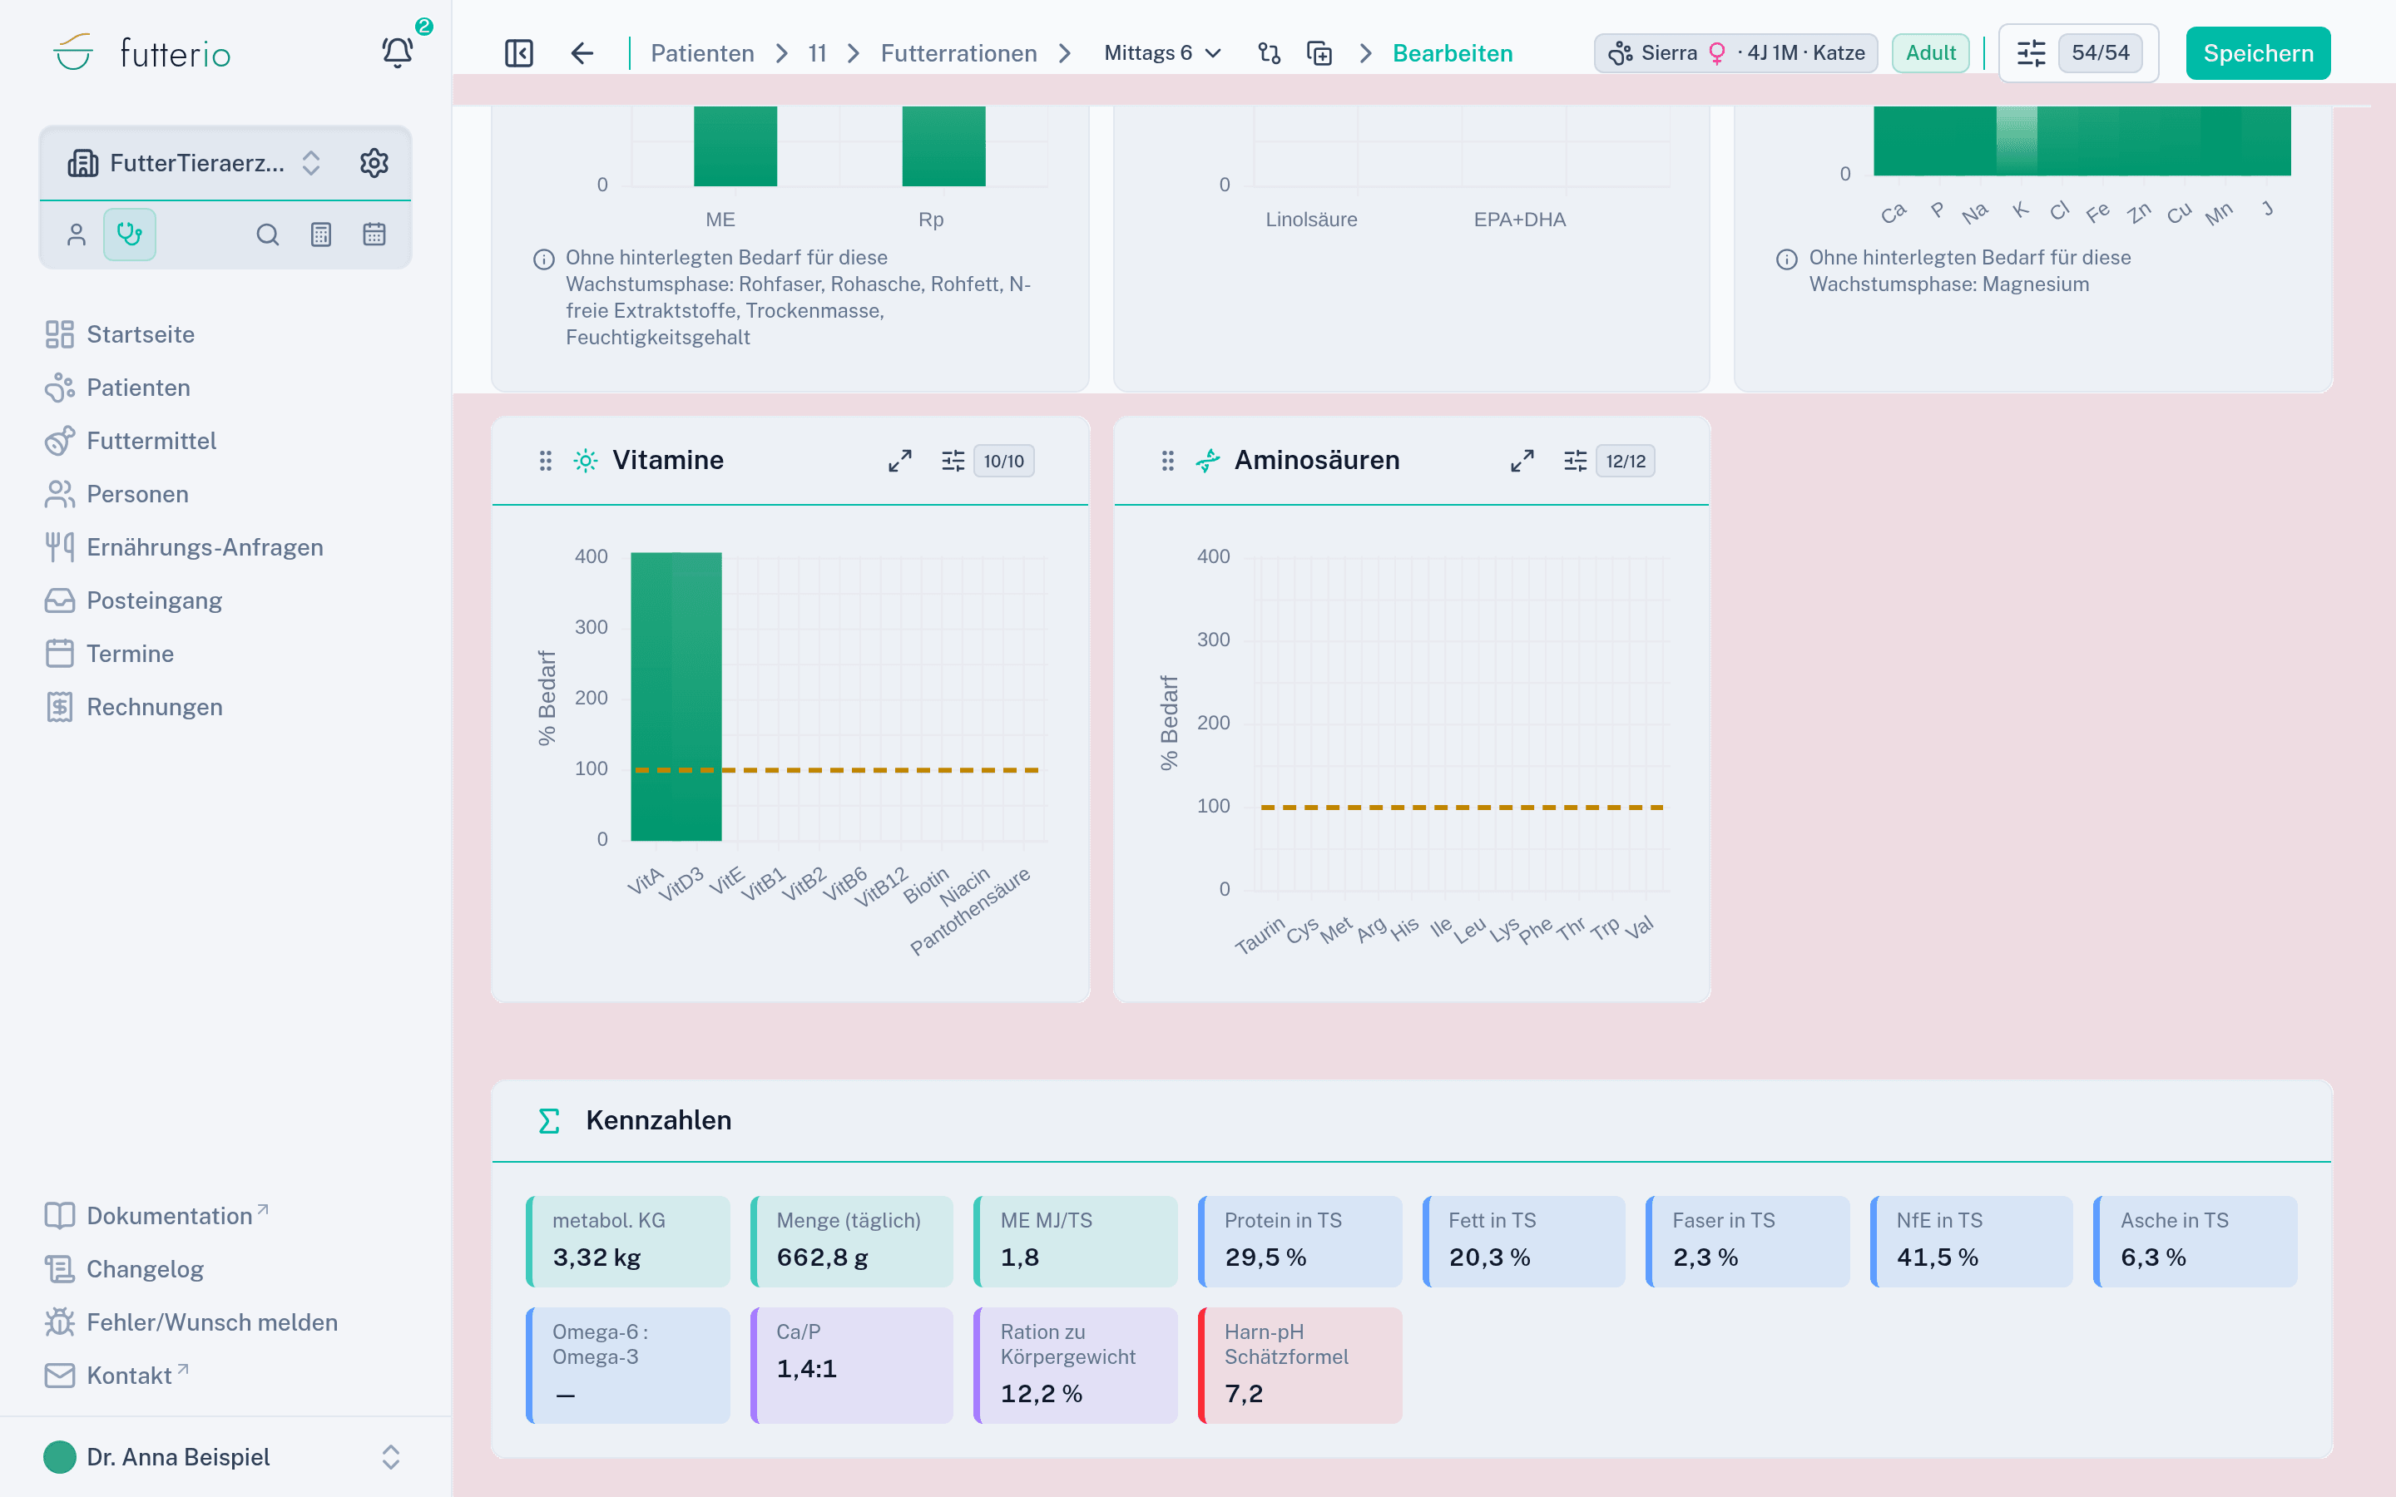Screen dimensions: 2396x1497
Task: Grab the Aminosäuren panel drag handle
Action: pyautogui.click(x=1168, y=461)
